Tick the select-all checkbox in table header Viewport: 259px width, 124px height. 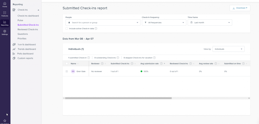(x=67, y=64)
